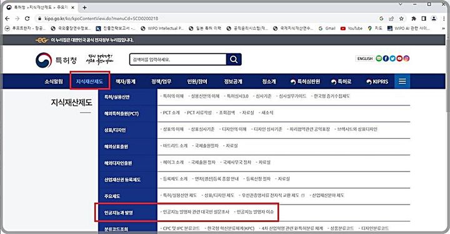Select the 산업재산권 등록제도 category
The height and width of the screenshot is (234, 450).
tap(127, 180)
